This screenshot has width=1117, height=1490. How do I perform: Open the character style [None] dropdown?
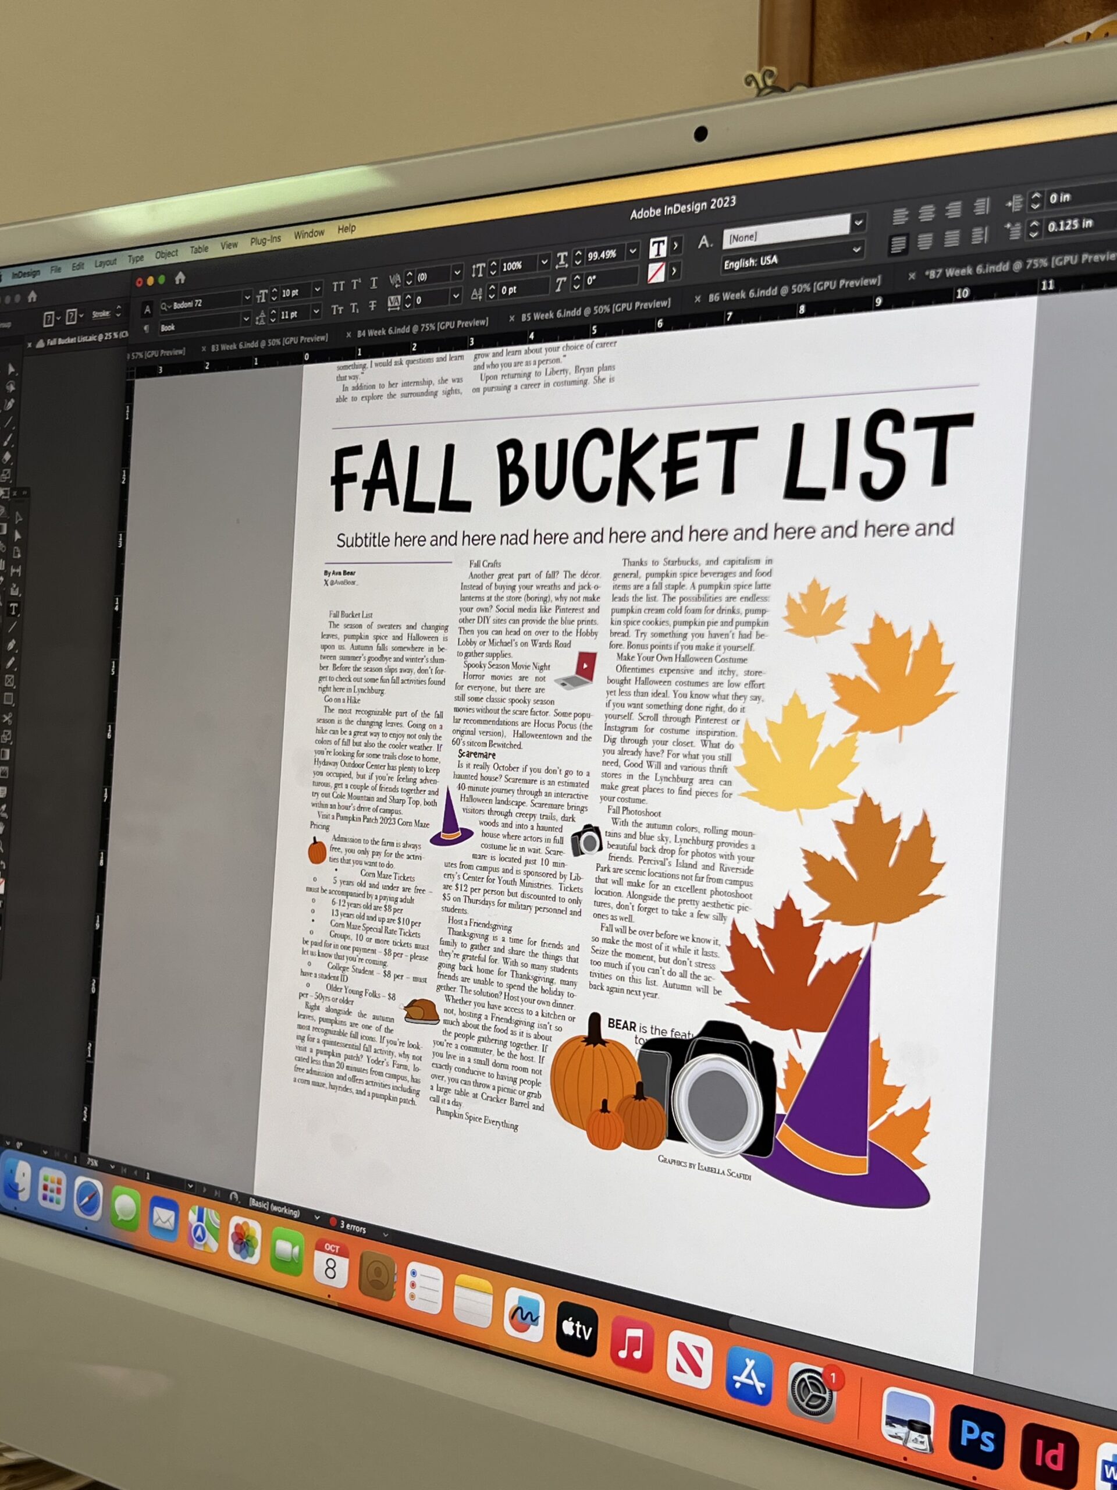[x=859, y=222]
